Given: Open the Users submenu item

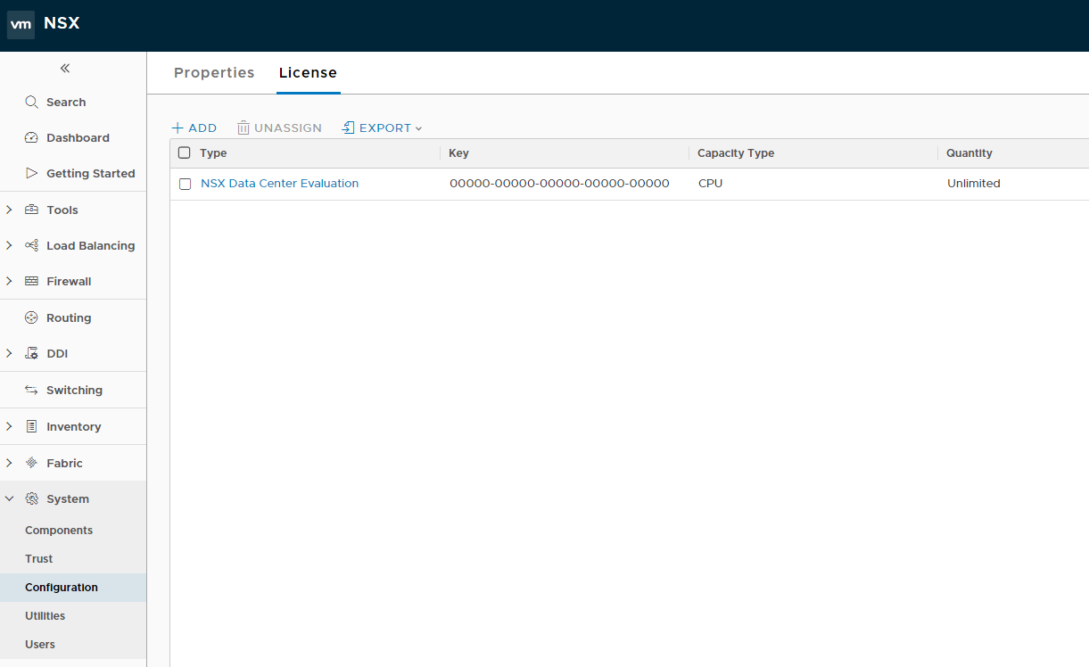Looking at the screenshot, I should click(40, 645).
